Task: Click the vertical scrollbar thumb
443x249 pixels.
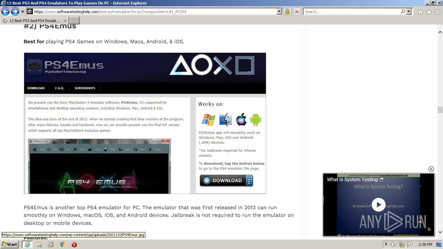Action: point(440,110)
